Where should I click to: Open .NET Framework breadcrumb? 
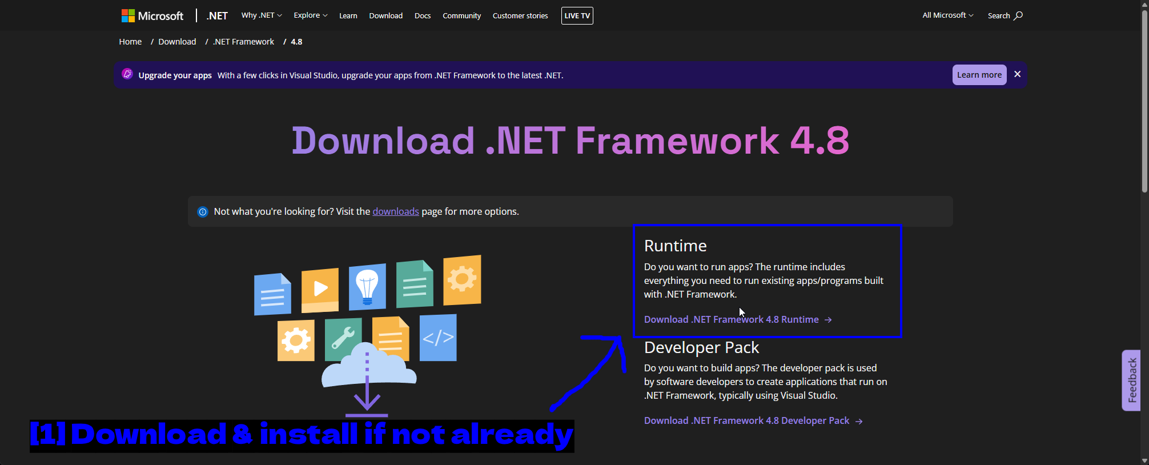[x=244, y=42]
